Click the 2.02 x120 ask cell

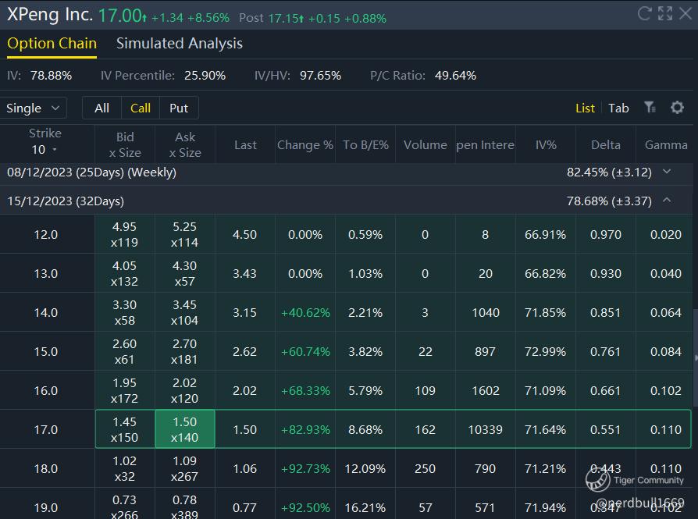tap(185, 390)
